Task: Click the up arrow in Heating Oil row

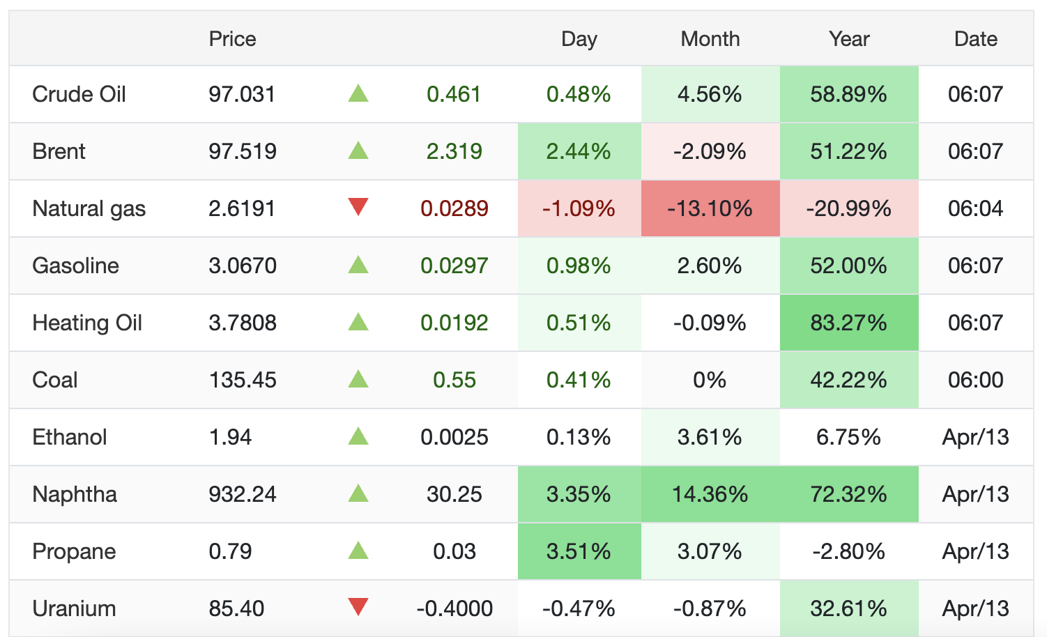Action: point(358,322)
